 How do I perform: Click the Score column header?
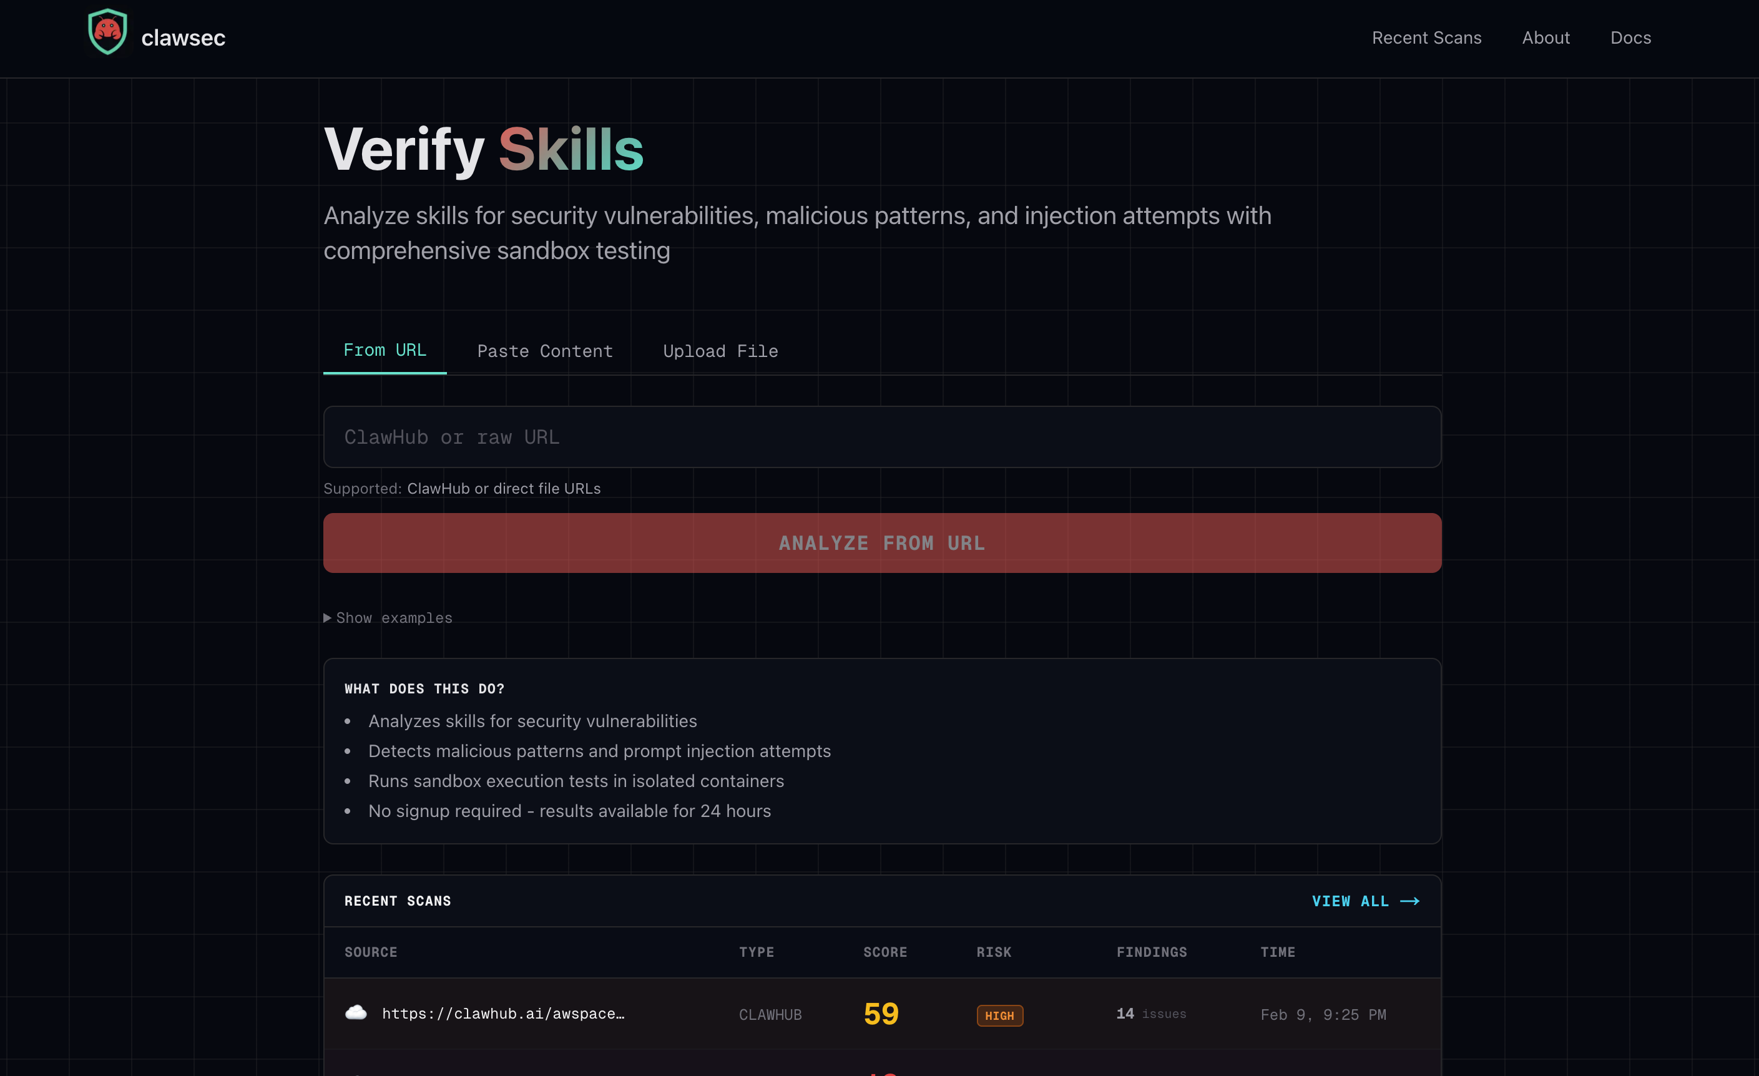884,952
